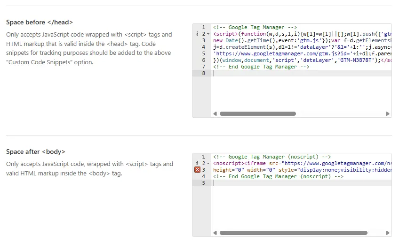399x242 pixels.
Task: Click the line with 'https://www.googletagmanager.com/gtm.js?id='
Action: coord(302,53)
